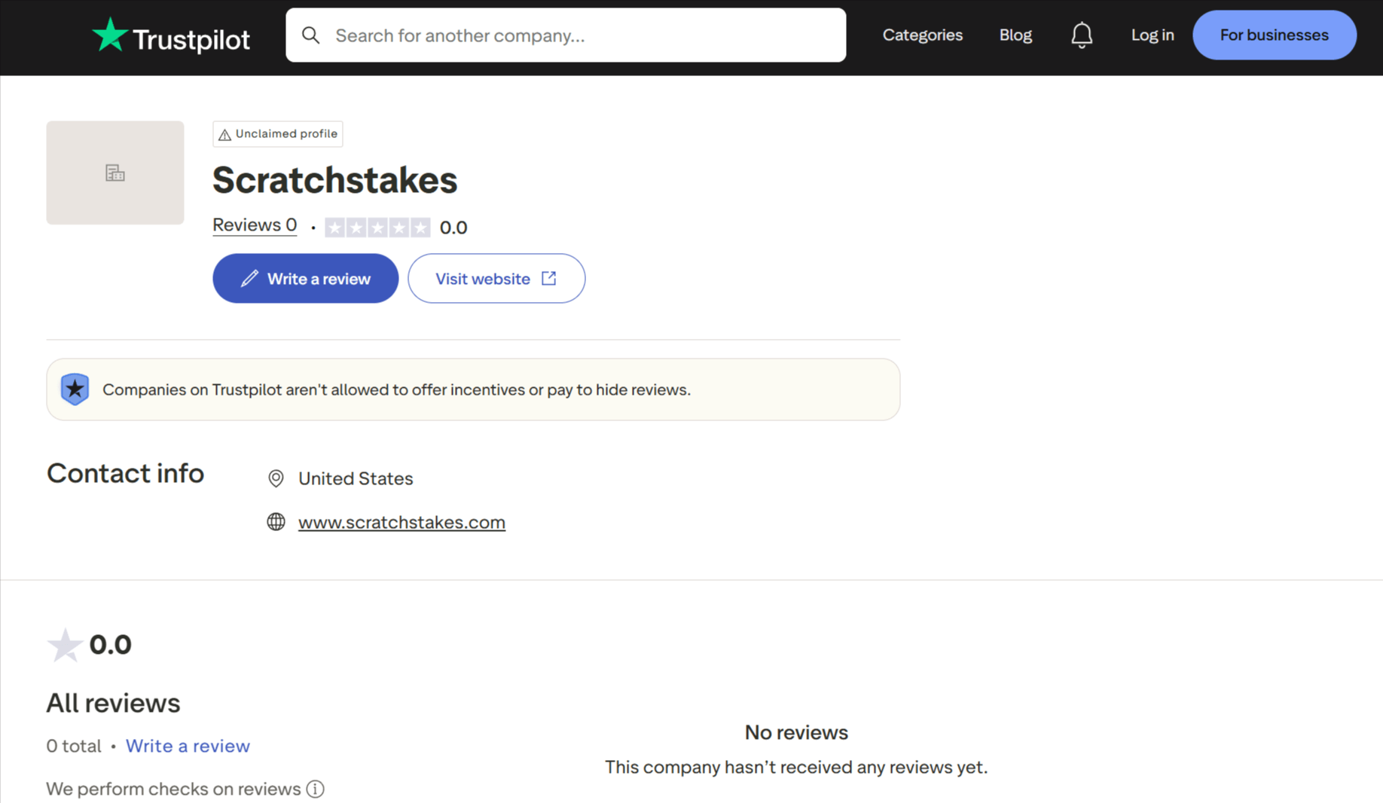1383x803 pixels.
Task: Click the Visit website button
Action: [496, 279]
